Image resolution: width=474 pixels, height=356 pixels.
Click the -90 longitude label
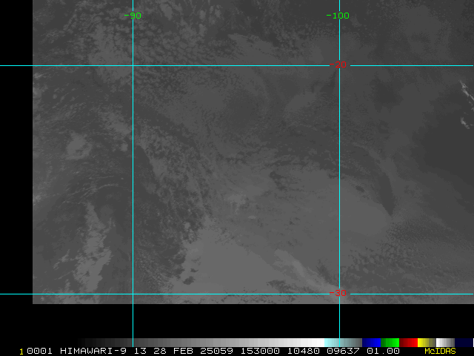click(133, 16)
